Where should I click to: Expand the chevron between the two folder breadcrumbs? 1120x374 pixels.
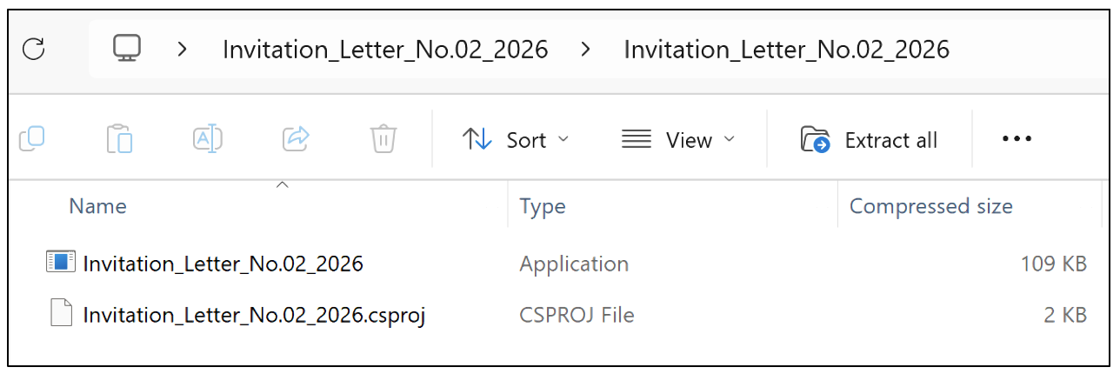586,50
